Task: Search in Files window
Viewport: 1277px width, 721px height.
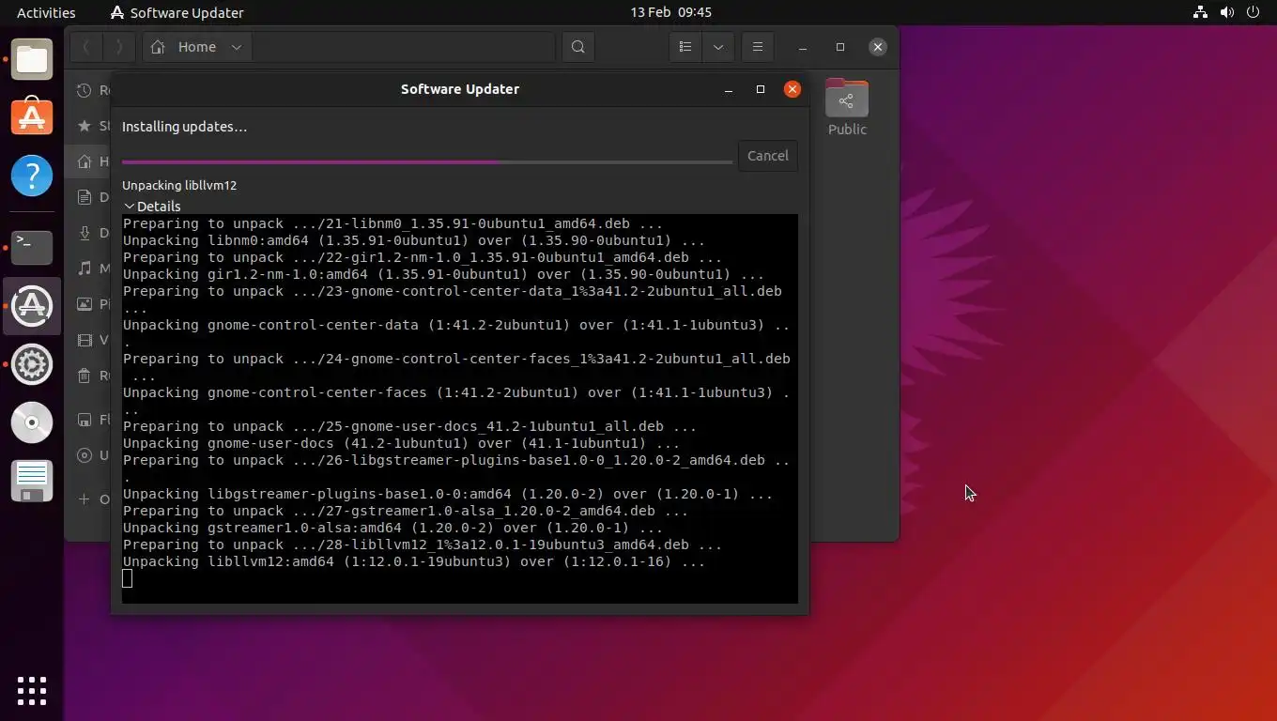Action: coord(578,47)
